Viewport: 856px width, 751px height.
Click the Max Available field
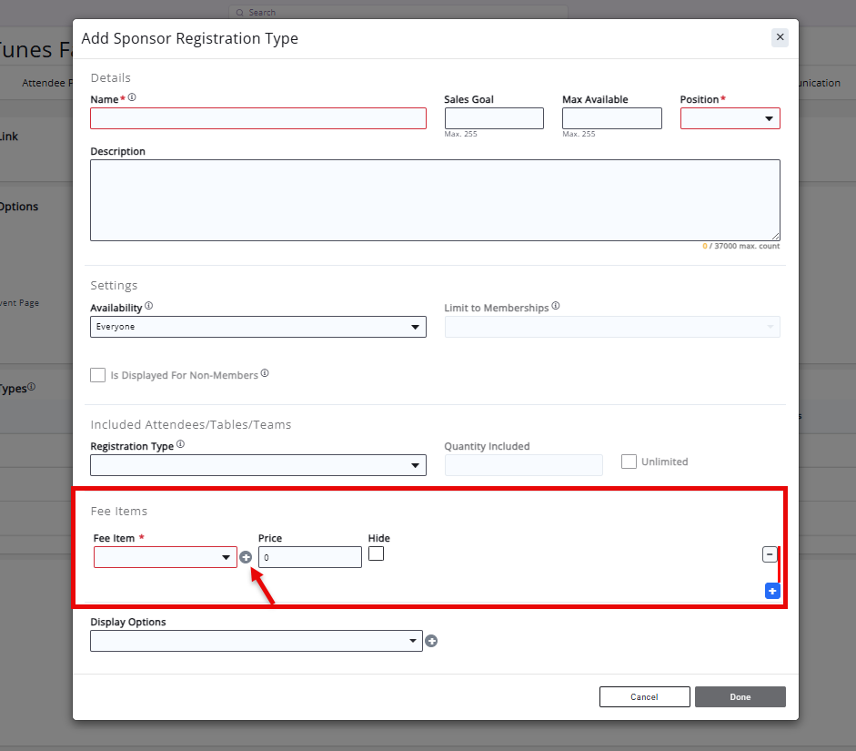(612, 118)
